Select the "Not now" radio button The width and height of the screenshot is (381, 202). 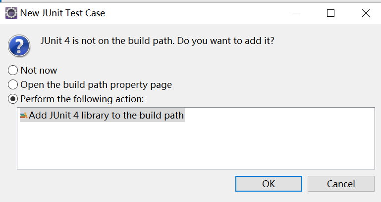pos(13,70)
